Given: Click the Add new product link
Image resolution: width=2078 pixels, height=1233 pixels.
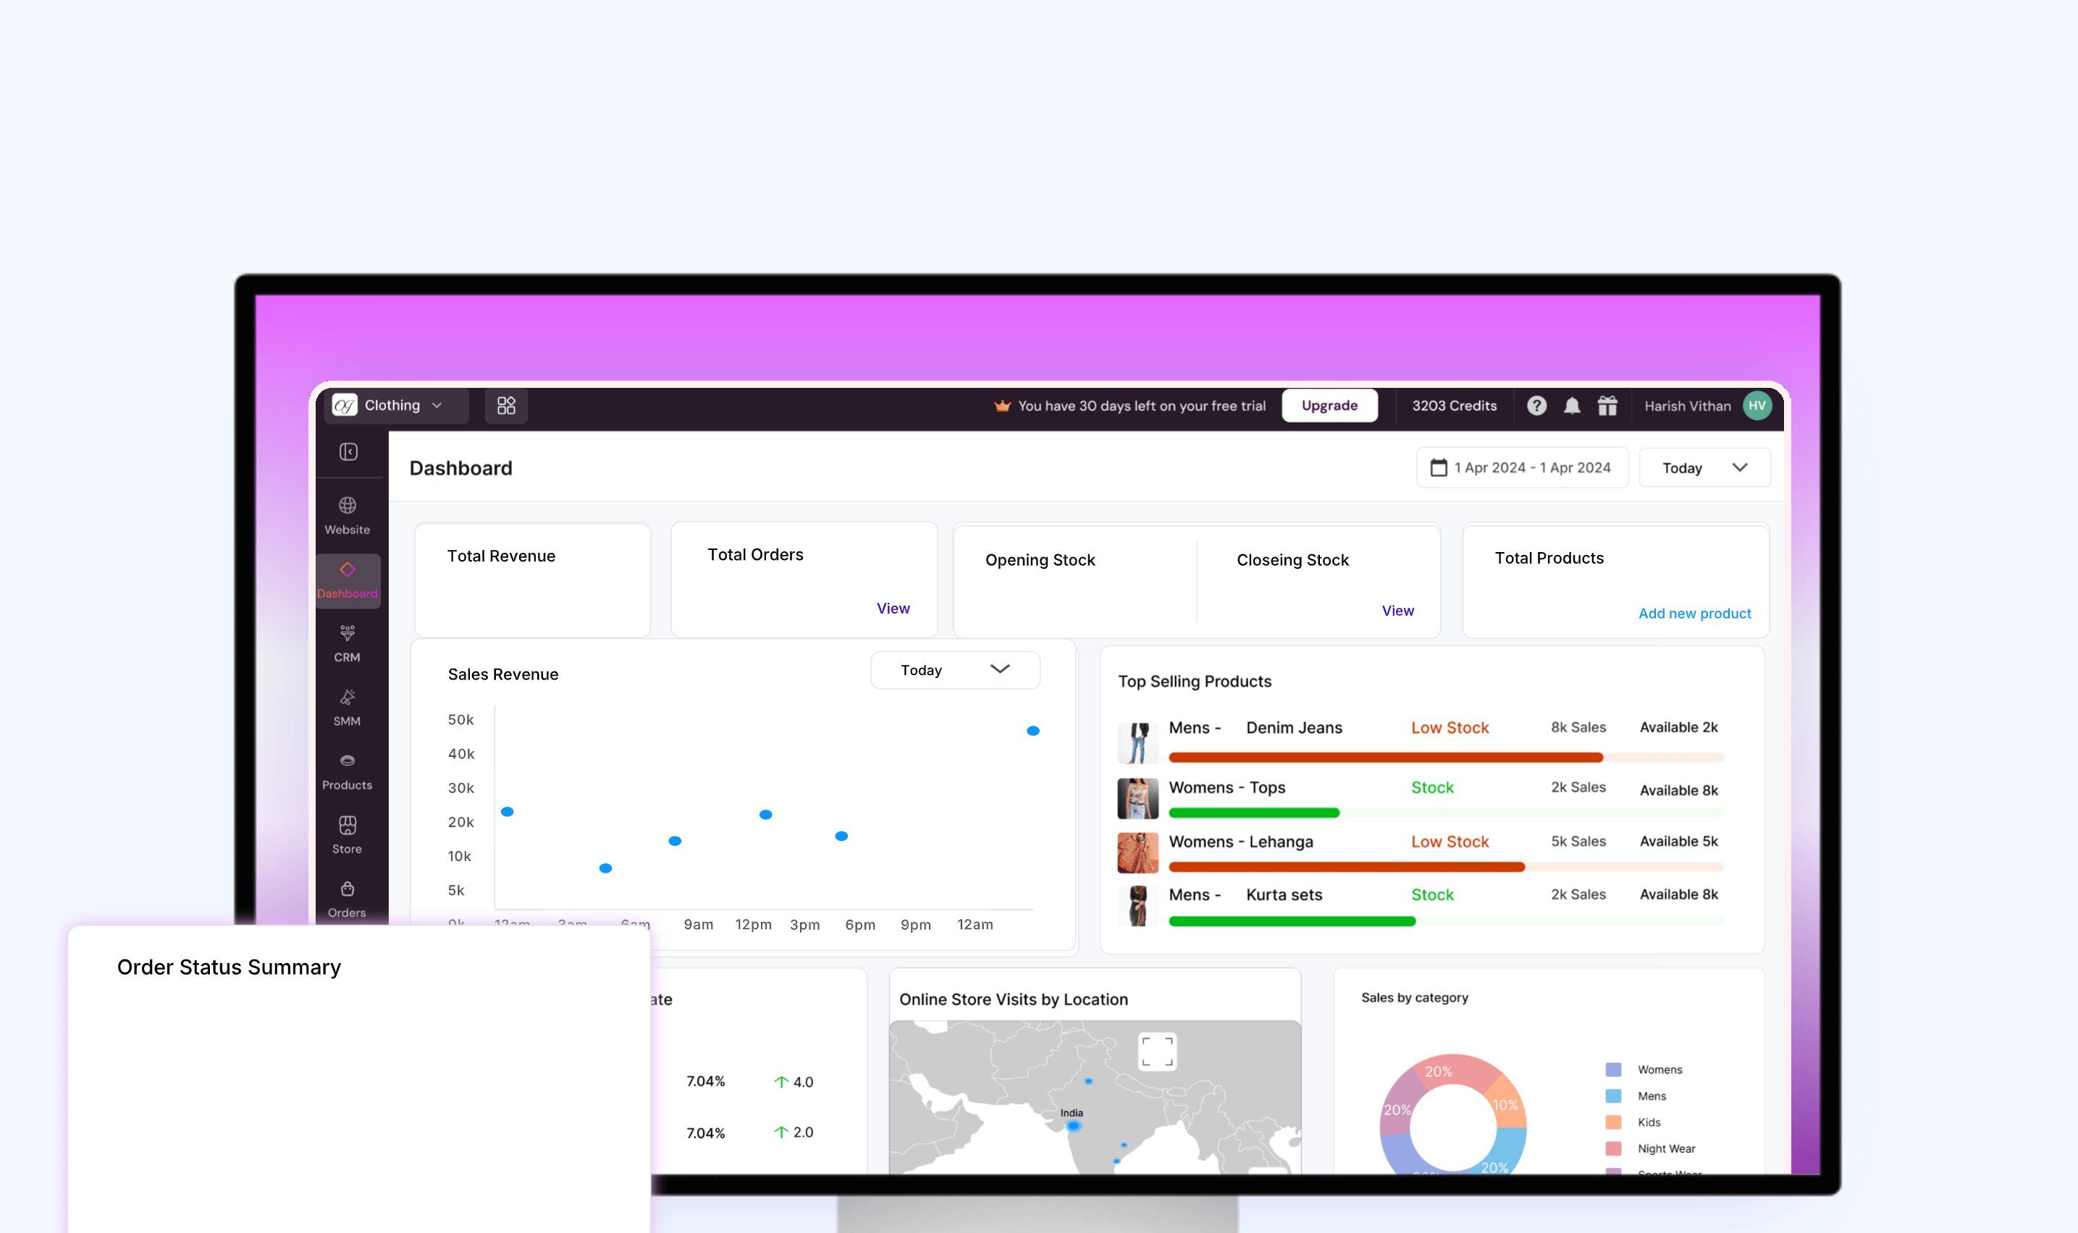Looking at the screenshot, I should tap(1694, 613).
